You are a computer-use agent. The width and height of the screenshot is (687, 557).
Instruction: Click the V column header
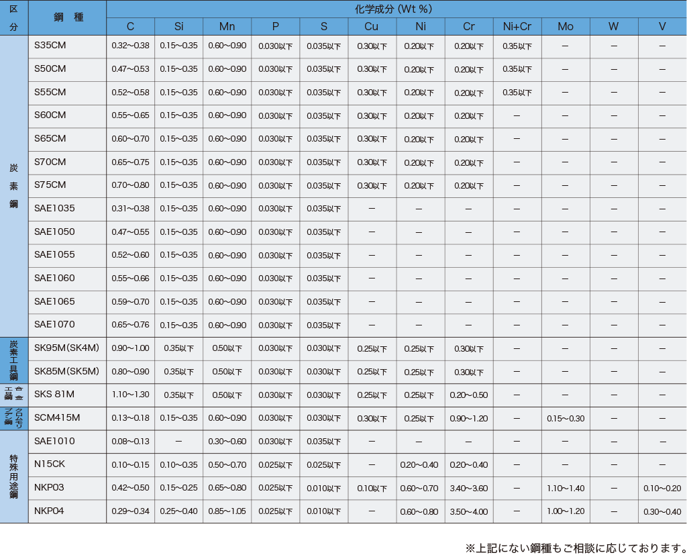coord(662,27)
